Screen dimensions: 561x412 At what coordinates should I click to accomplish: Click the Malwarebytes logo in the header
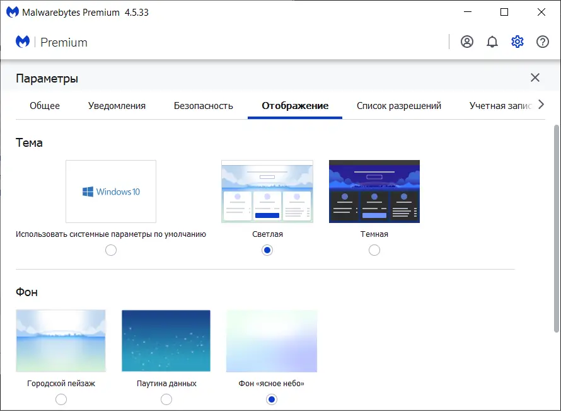click(23, 42)
